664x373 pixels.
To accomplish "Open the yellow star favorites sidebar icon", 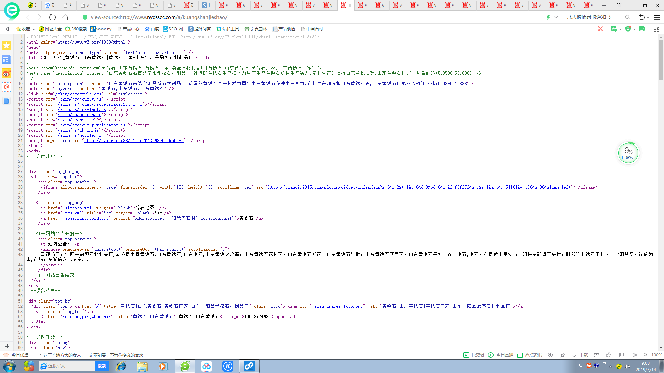I will click(x=7, y=46).
